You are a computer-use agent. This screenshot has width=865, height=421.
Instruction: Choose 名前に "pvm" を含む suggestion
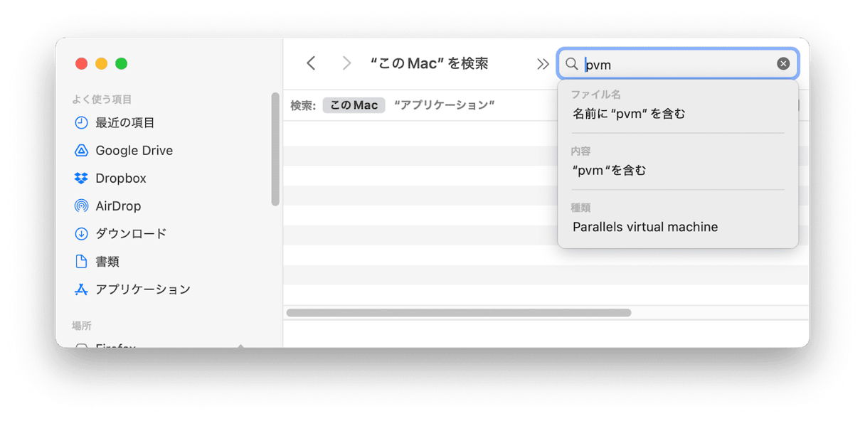tap(629, 113)
